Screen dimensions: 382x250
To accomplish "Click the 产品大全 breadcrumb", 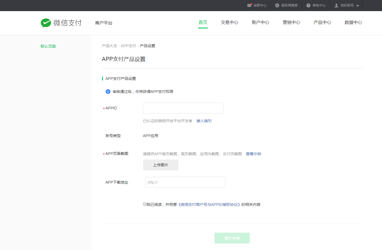I will click(x=109, y=46).
